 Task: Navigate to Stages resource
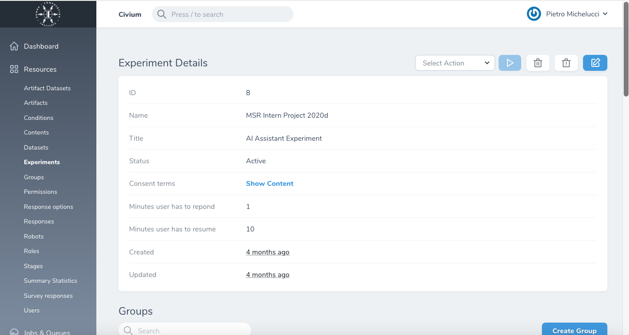(33, 266)
